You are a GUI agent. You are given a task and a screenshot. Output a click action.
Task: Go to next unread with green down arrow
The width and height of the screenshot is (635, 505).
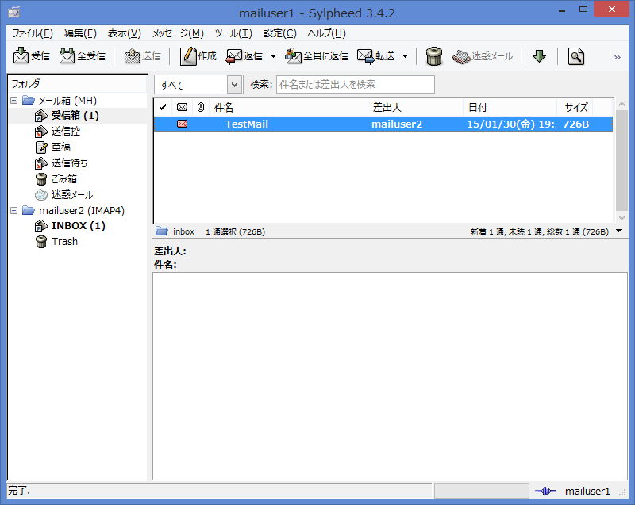539,56
